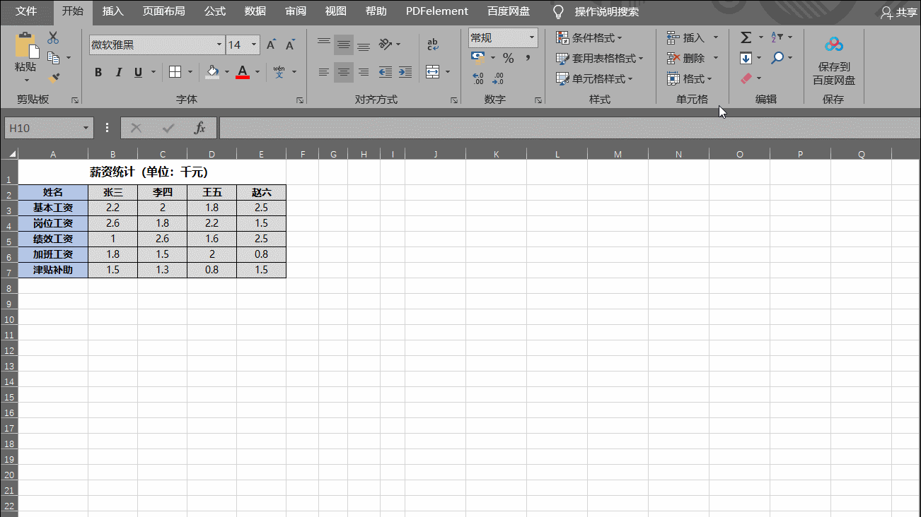This screenshot has width=921, height=517.
Task: Open the 页面布局 ribbon tab
Action: (x=163, y=11)
